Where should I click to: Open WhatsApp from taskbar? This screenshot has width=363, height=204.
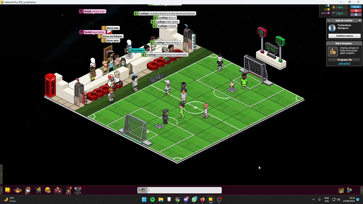(194, 199)
